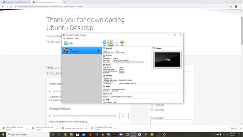Open Microsoft Store from the taskbar
This screenshot has height=137, width=243.
tap(77, 134)
